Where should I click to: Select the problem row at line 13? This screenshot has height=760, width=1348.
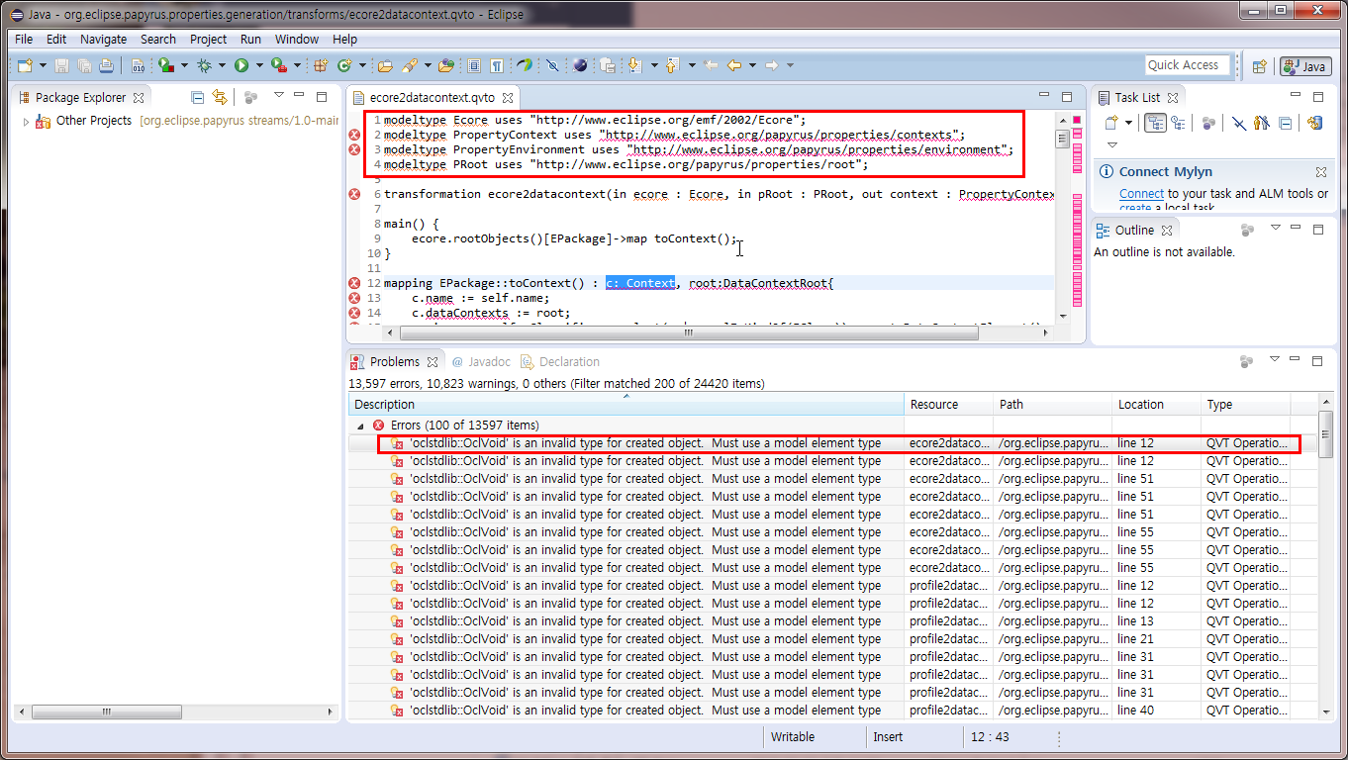point(834,621)
